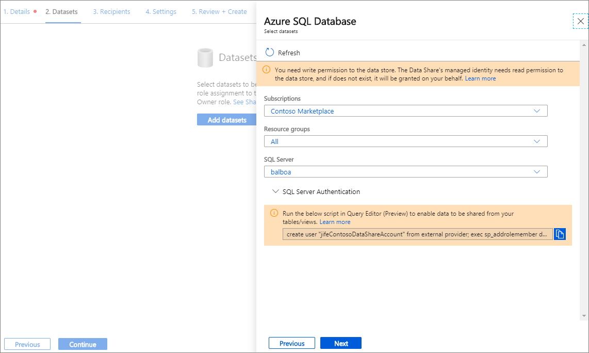
Task: Switch to the Recipients tab
Action: (x=111, y=11)
